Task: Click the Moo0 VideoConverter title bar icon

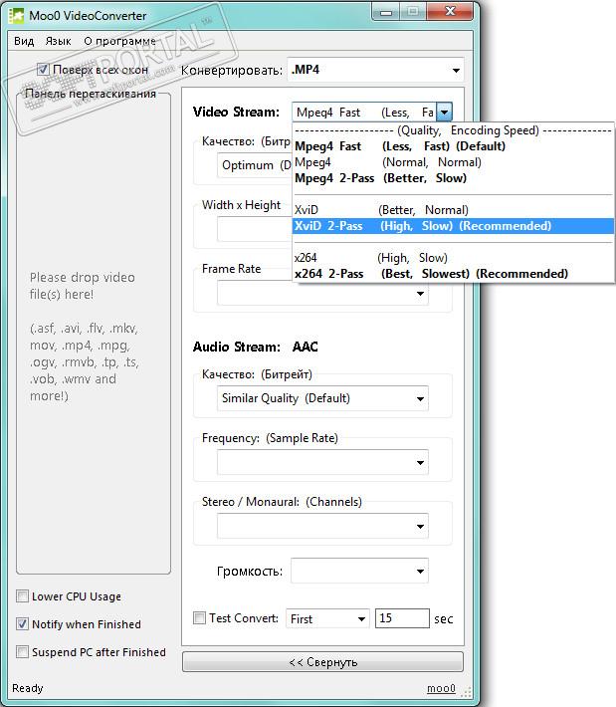Action: (x=16, y=16)
